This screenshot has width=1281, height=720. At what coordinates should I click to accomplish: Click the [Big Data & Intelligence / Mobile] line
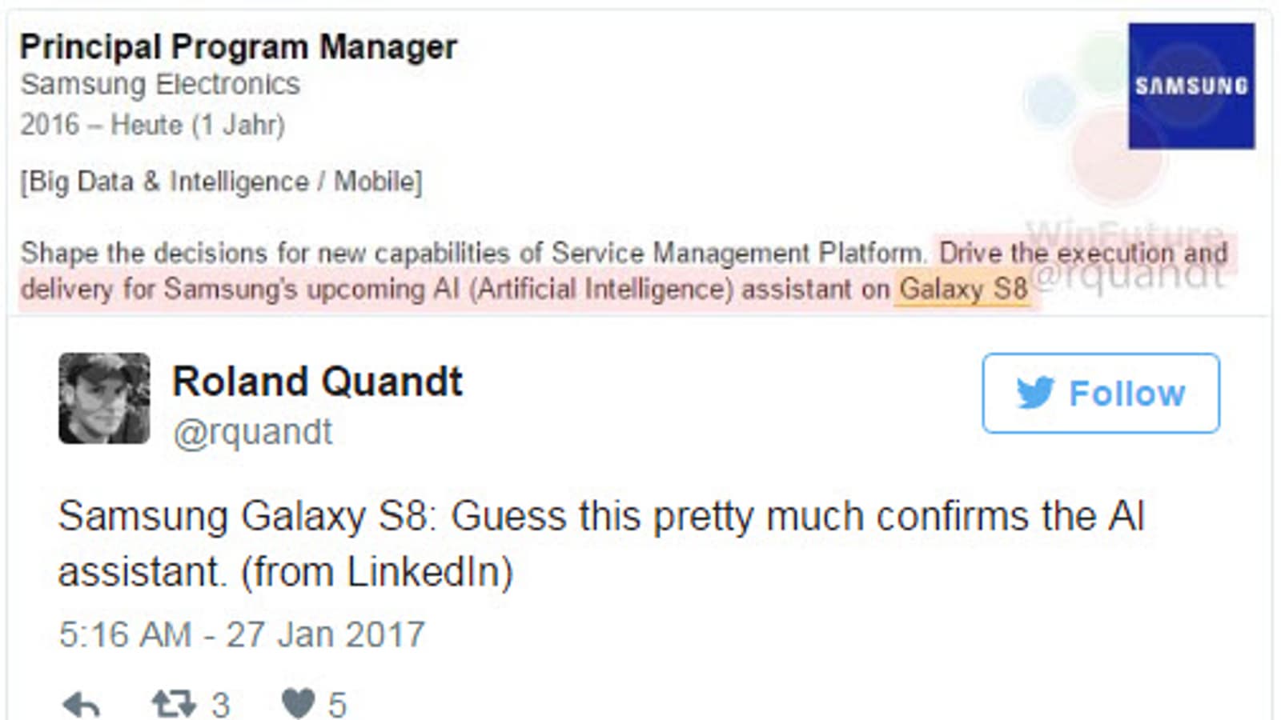pos(221,182)
